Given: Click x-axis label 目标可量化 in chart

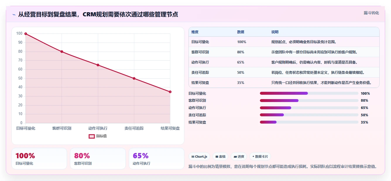Looking at the screenshot, I should (x=26, y=128).
